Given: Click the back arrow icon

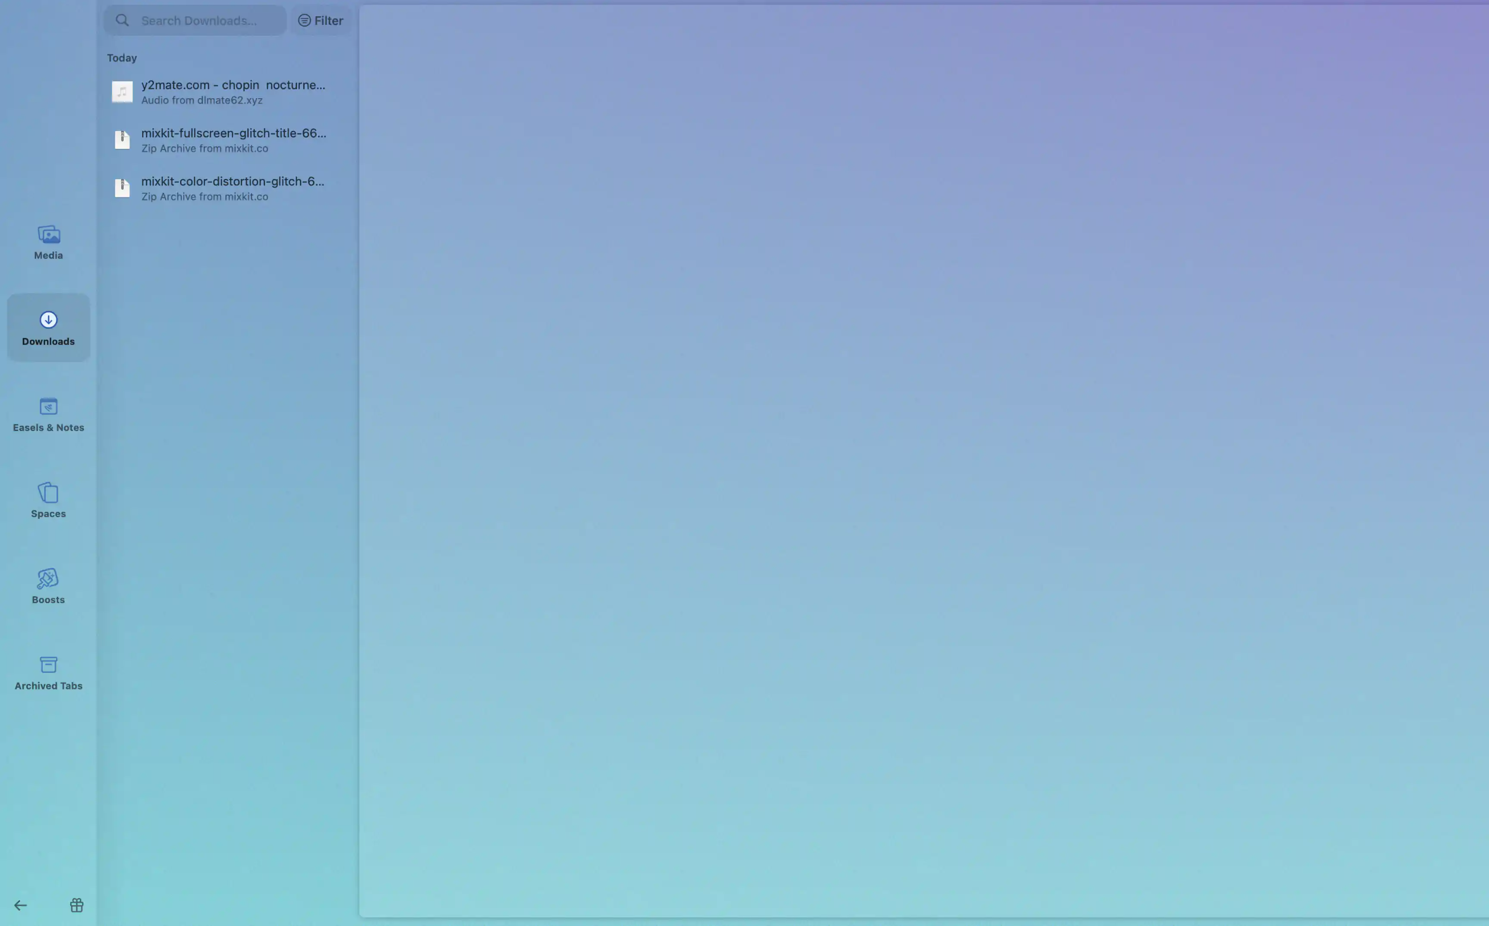Looking at the screenshot, I should point(20,905).
